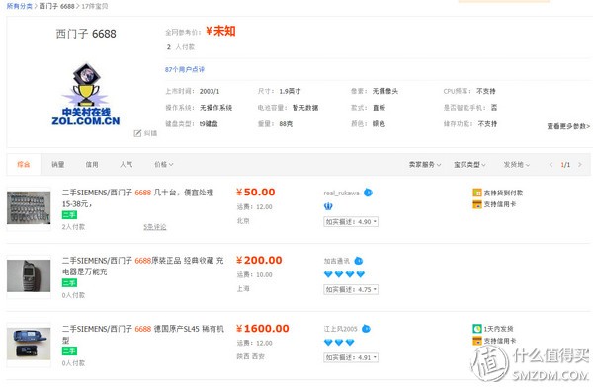Click 江上风2005 seller's blue chat icon
This screenshot has height=387, width=593.
(x=366, y=329)
